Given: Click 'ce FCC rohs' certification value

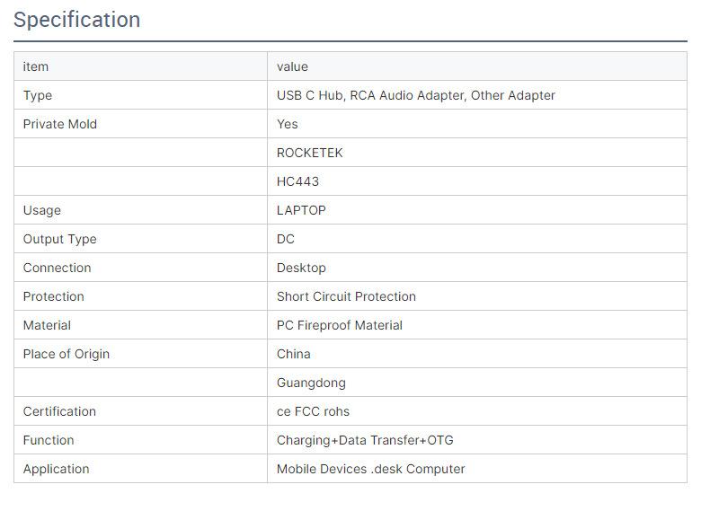Looking at the screenshot, I should pos(313,411).
